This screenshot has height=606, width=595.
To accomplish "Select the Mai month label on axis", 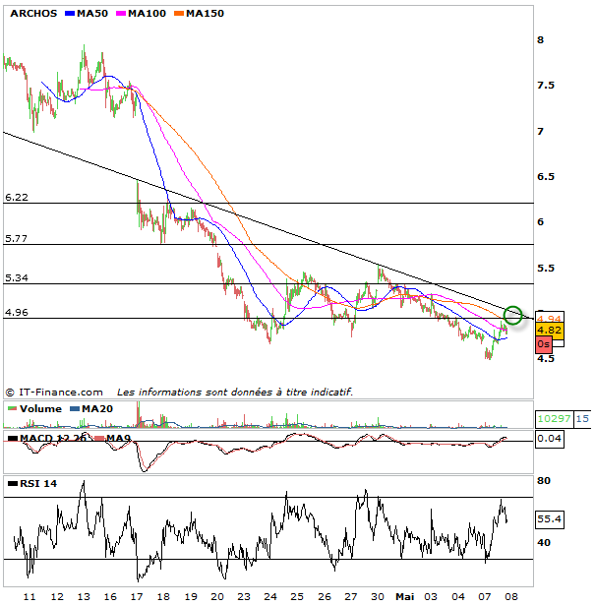I will (404, 596).
